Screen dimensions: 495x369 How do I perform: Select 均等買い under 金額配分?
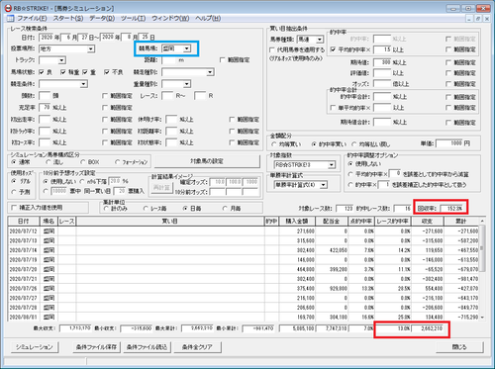click(274, 144)
